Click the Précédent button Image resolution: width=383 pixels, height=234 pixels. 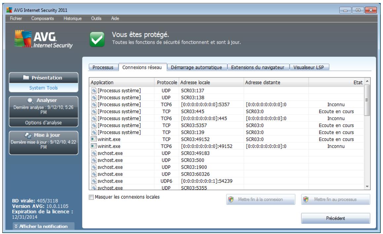[x=335, y=218]
